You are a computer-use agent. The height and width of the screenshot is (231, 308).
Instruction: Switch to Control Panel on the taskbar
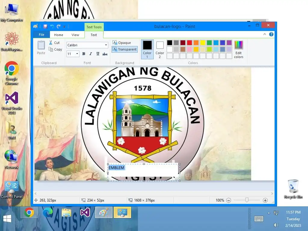(122, 212)
